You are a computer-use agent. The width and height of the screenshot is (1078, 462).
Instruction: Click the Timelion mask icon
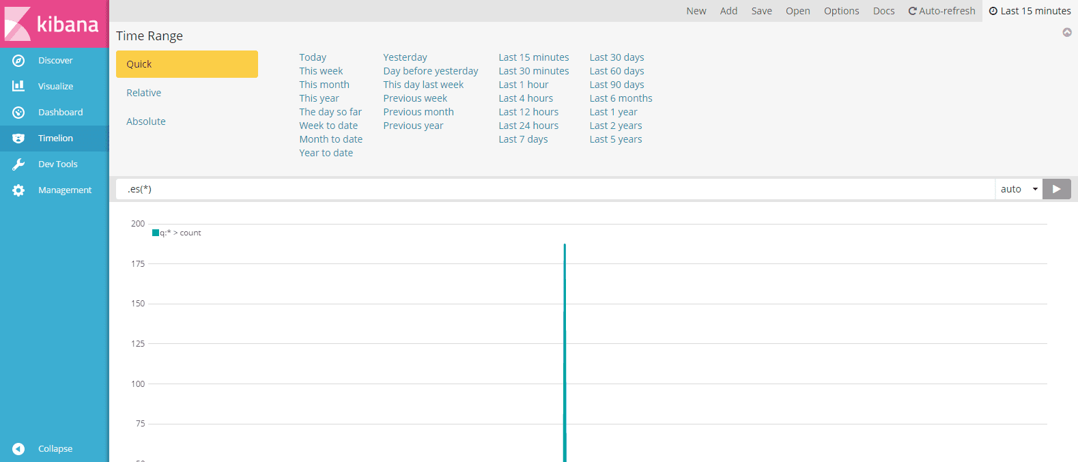[x=18, y=139]
